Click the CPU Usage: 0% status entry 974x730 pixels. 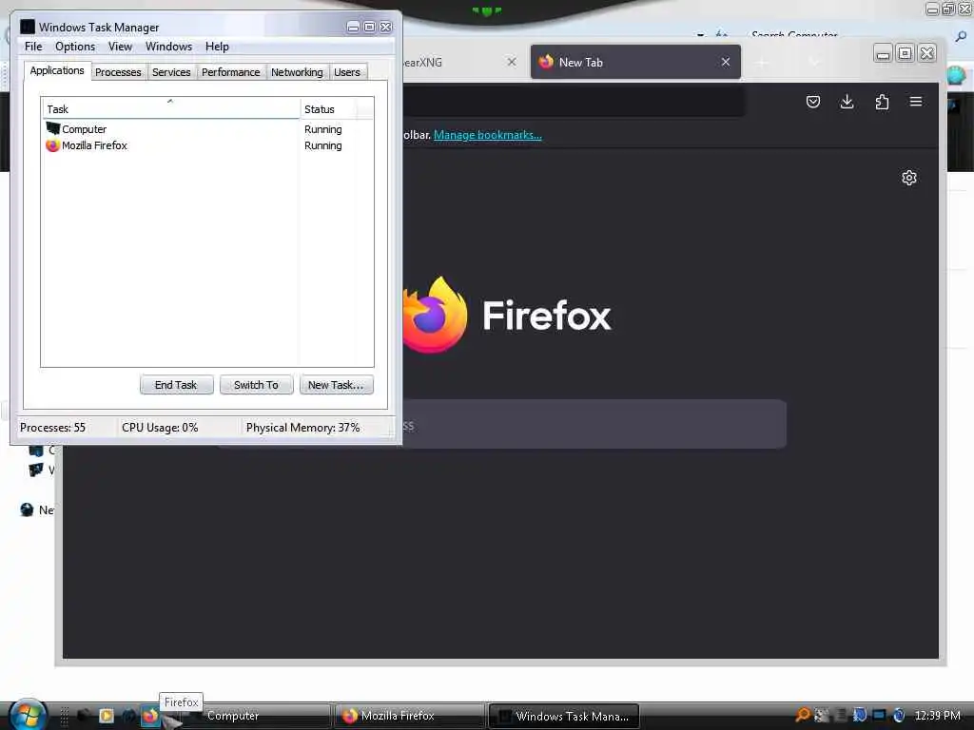(x=160, y=428)
